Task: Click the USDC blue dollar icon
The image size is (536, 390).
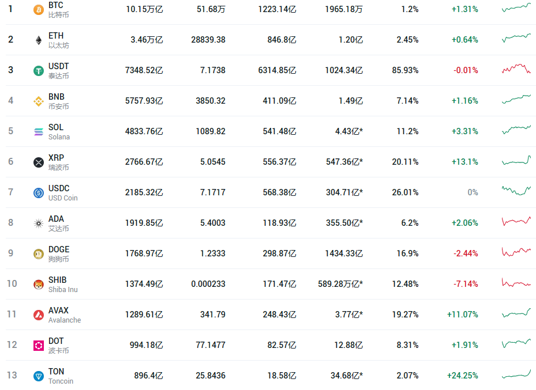Action: click(x=39, y=193)
